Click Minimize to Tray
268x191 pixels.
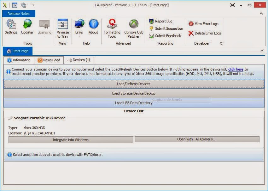[62, 28]
